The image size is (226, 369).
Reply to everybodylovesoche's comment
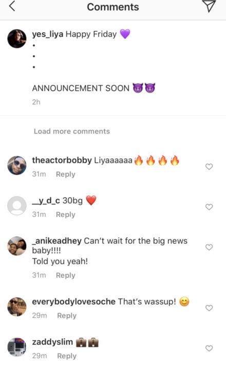pyautogui.click(x=67, y=316)
